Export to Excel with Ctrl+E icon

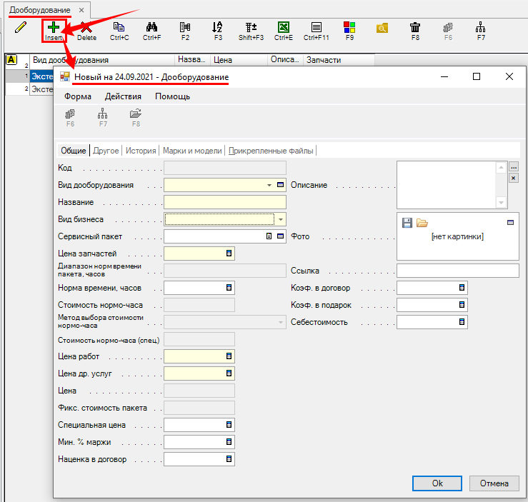pyautogui.click(x=283, y=29)
